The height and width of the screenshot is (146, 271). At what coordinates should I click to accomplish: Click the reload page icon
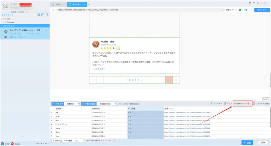pyautogui.click(x=53, y=10)
